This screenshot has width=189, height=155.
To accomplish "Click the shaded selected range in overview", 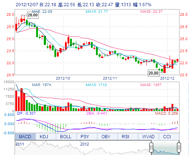I will [x=165, y=148].
